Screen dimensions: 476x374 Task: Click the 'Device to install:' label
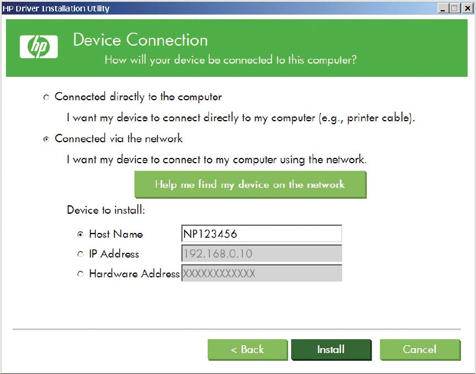point(106,211)
